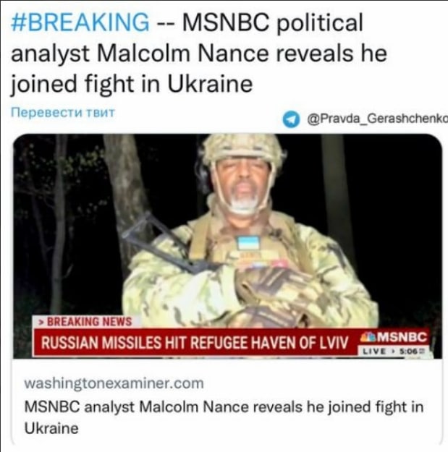
Task: Click the BREAKING NEWS label above the banner
Action: [x=89, y=322]
